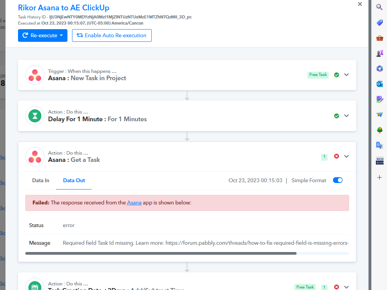This screenshot has height=290, width=387.
Task: Expand the Task Creation Date step
Action: [x=346, y=287]
